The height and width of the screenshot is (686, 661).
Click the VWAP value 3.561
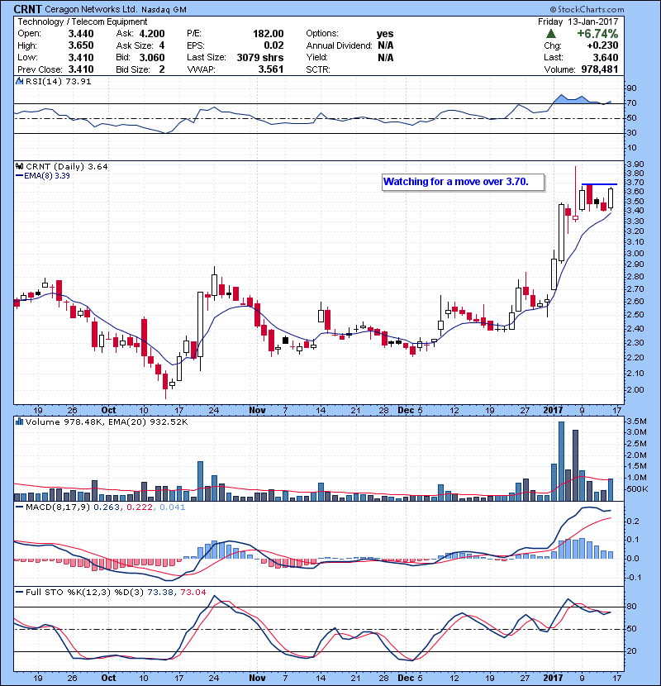click(x=271, y=69)
